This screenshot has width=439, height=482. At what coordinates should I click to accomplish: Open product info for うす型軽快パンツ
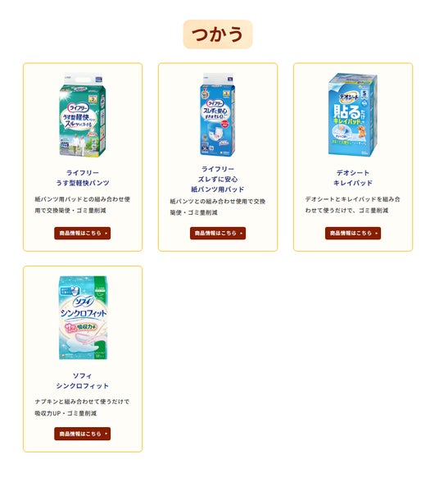[x=83, y=234]
